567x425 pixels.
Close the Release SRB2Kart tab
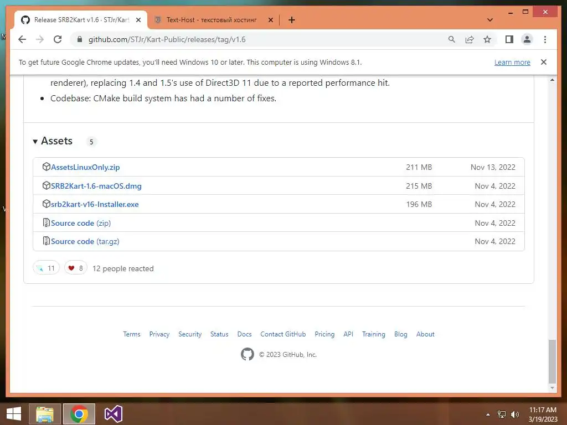(x=138, y=20)
